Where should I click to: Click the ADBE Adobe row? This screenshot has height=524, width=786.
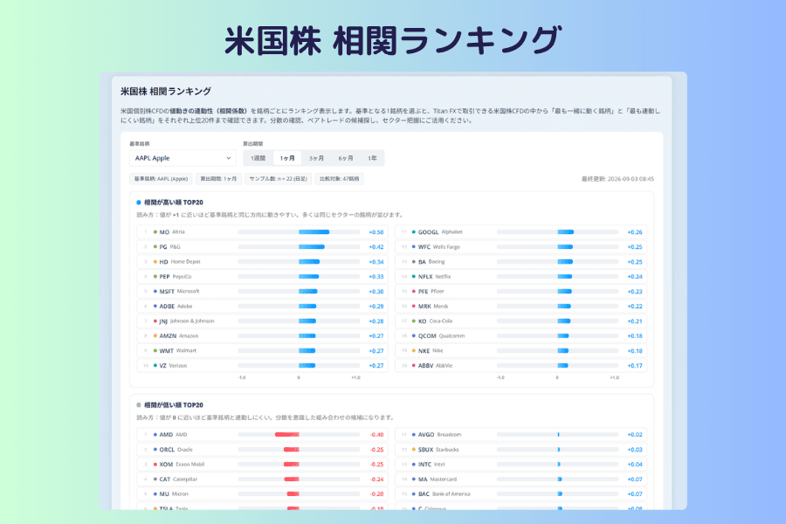click(x=262, y=306)
